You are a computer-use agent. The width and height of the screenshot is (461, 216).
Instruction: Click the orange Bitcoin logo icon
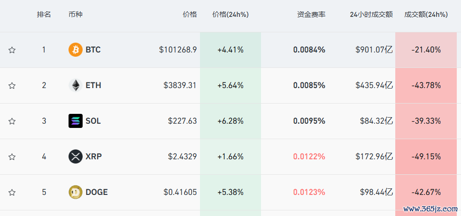pos(76,50)
